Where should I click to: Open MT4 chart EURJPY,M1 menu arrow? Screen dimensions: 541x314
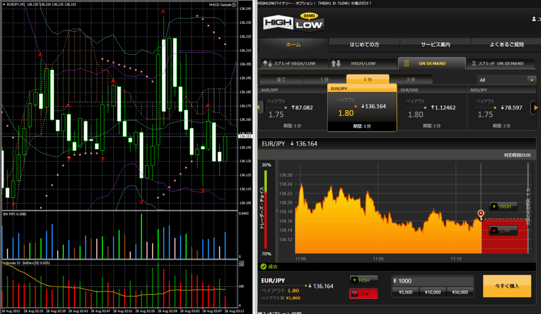[4, 4]
